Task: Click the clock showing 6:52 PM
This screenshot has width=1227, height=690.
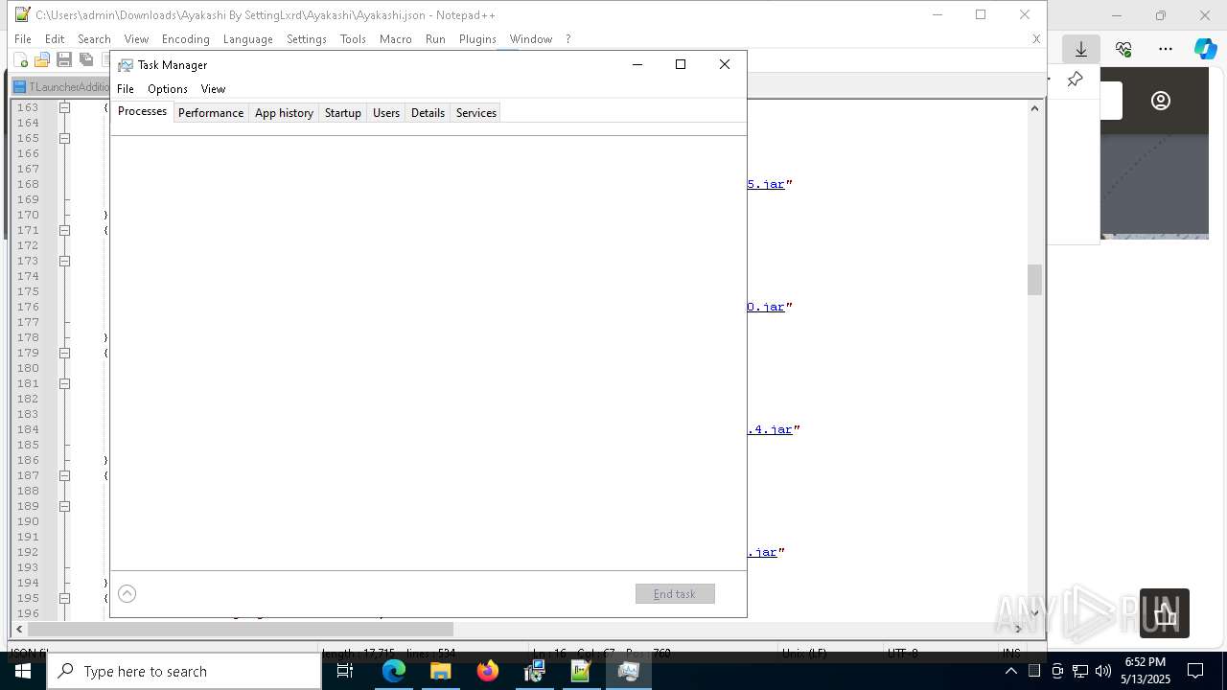Action: [1146, 662]
